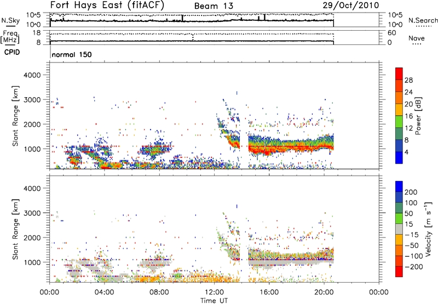Click the "12" label on the power scale

pos(408,128)
